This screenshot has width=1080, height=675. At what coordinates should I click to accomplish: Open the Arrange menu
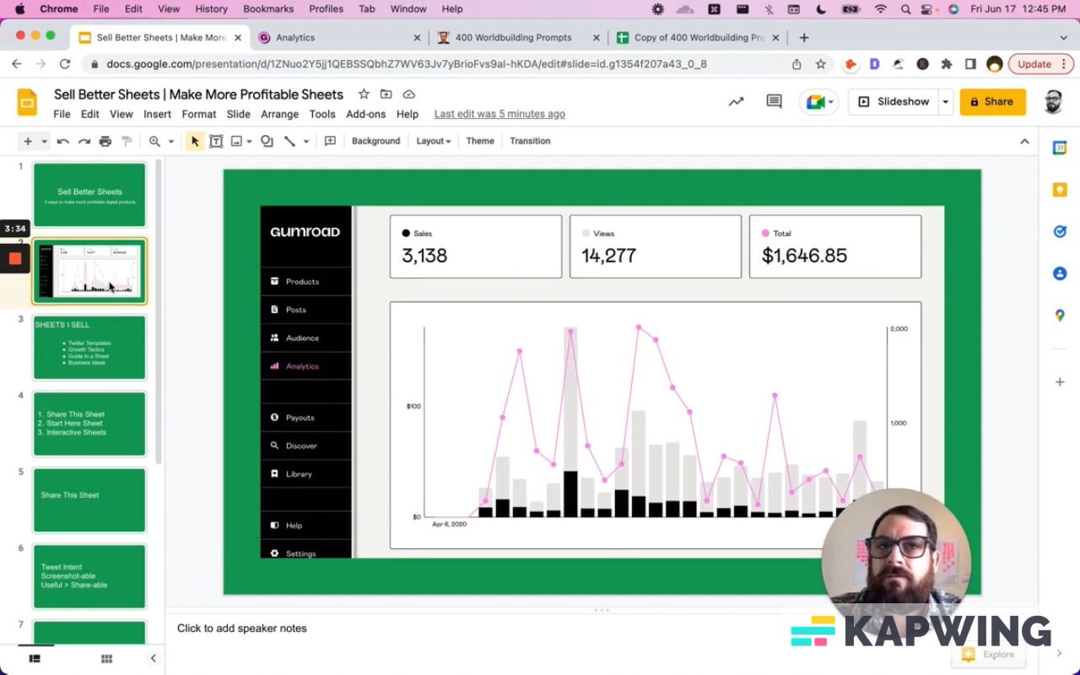point(279,114)
